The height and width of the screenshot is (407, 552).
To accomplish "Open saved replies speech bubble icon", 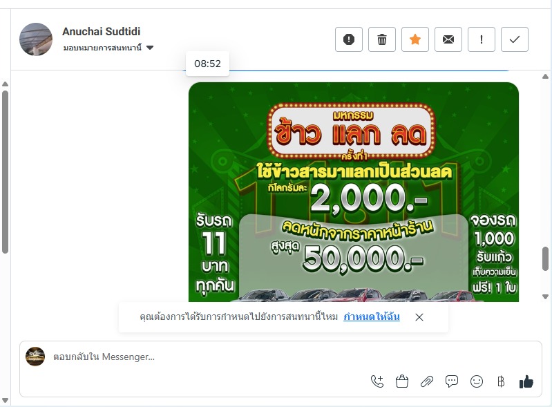I will [452, 381].
